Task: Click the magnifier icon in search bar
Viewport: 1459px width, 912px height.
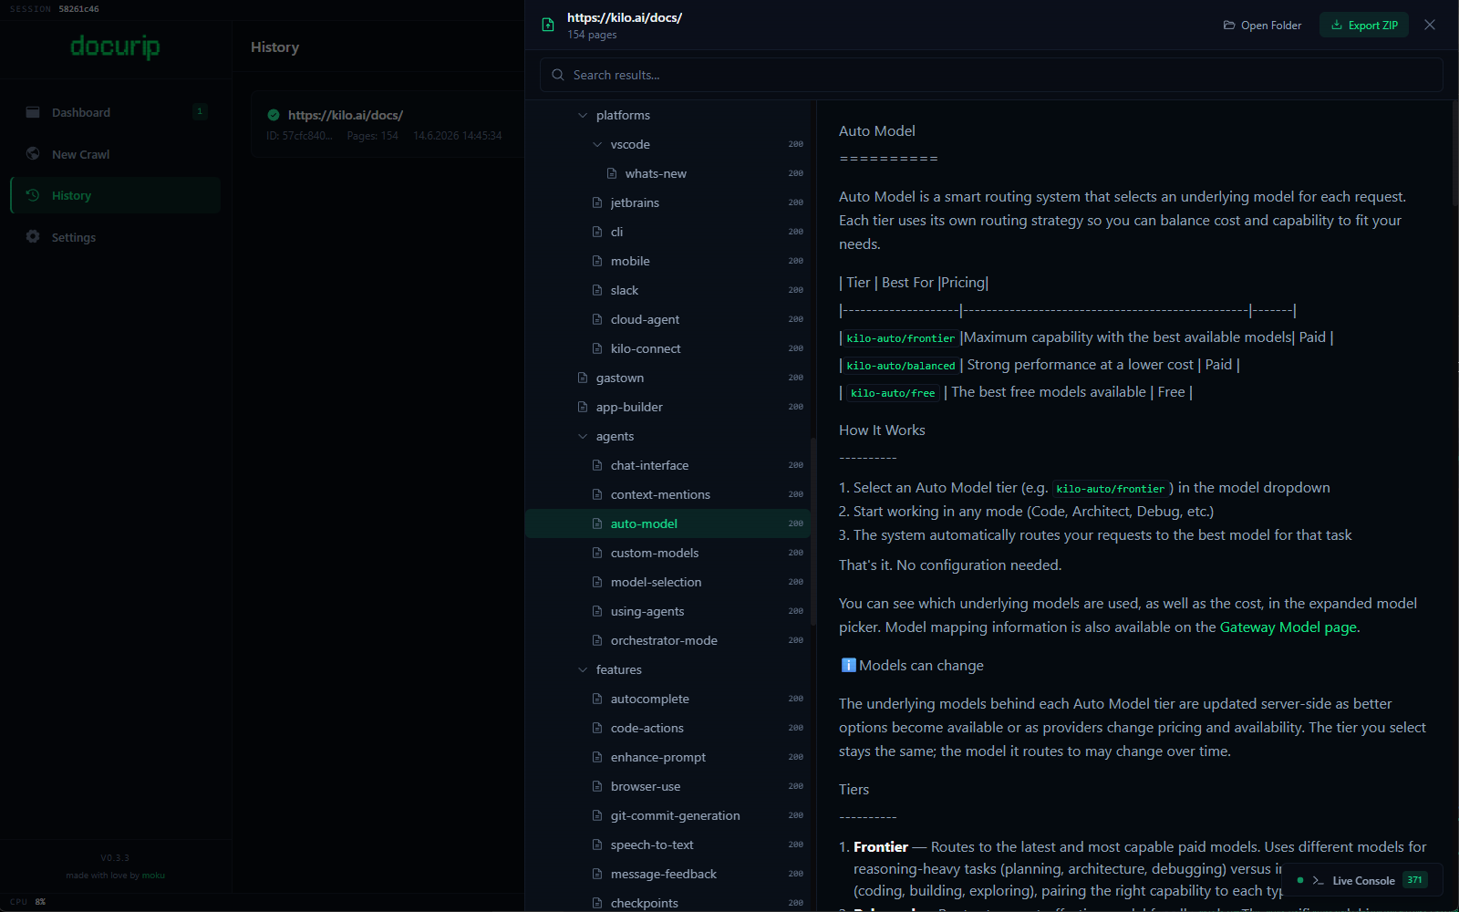Action: pyautogui.click(x=558, y=75)
